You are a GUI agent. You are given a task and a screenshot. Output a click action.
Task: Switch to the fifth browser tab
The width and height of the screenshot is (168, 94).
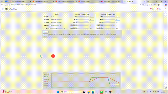pyautogui.click(x=112, y=1)
